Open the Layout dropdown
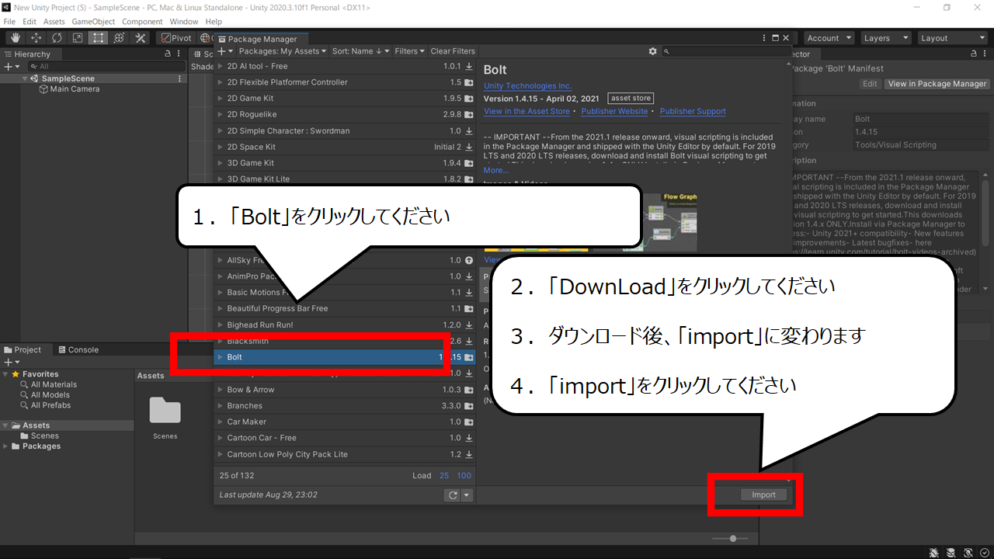 coord(951,38)
